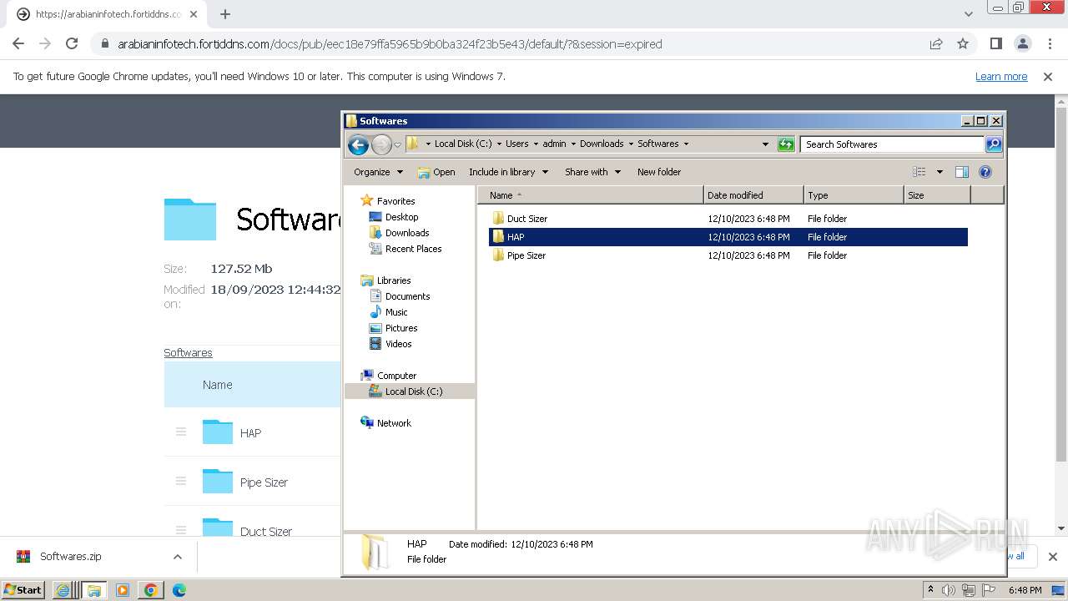Open Softwares.zip download options chevron

177,557
